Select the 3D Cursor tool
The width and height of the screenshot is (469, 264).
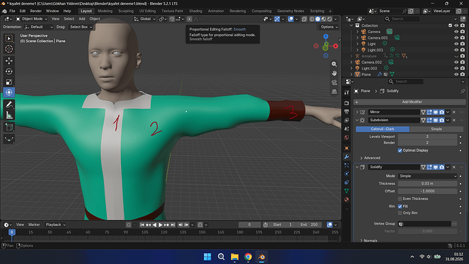[9, 49]
